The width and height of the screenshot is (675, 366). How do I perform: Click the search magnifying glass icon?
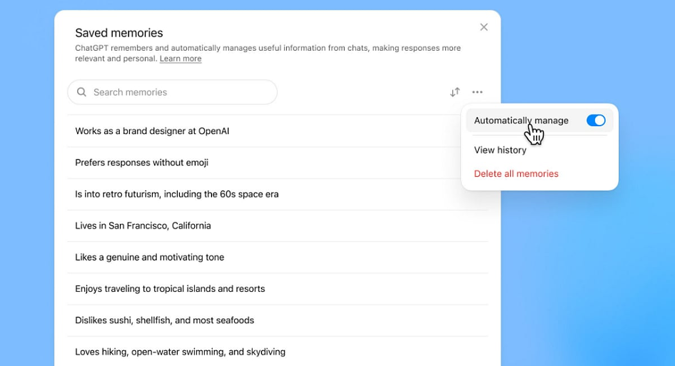pyautogui.click(x=82, y=92)
